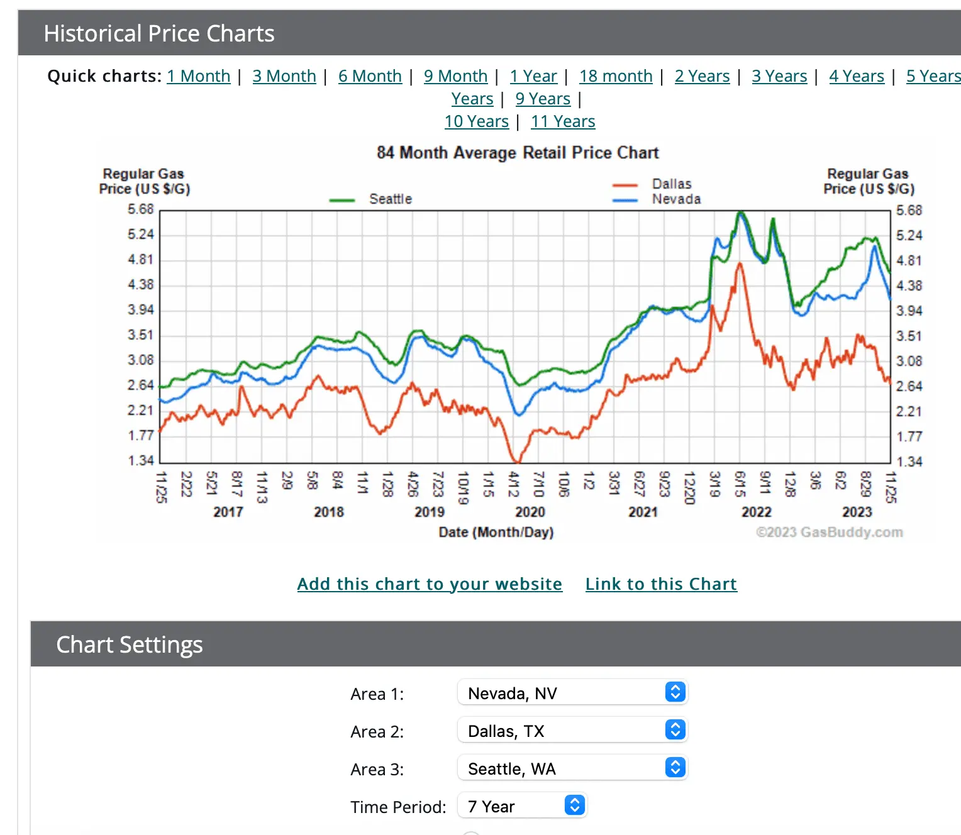Image resolution: width=961 pixels, height=835 pixels.
Task: Open the 1 Month quick chart
Action: pos(198,76)
